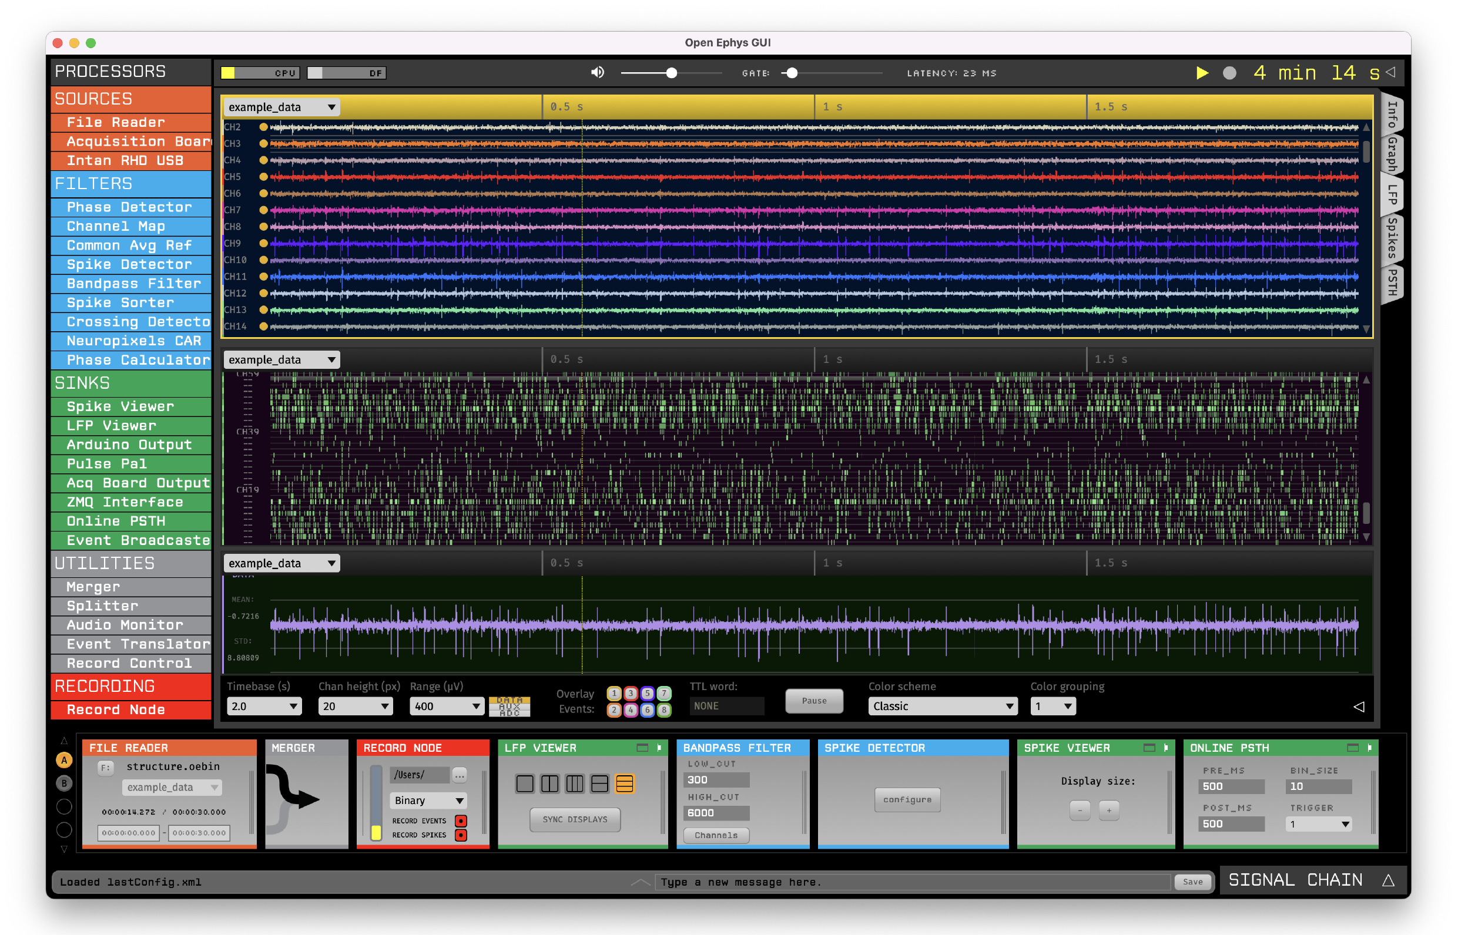Click the window expand icon on LFP Viewer header
1458x935 pixels.
643,748
